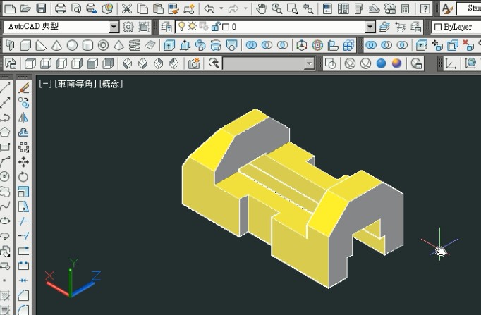Open the empty named-view dropdown list

(x=269, y=63)
